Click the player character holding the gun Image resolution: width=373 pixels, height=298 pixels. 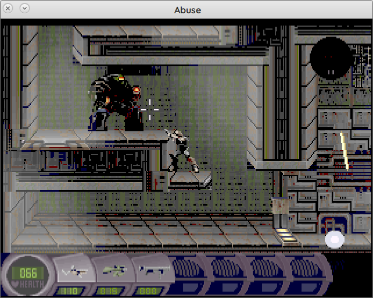182,151
